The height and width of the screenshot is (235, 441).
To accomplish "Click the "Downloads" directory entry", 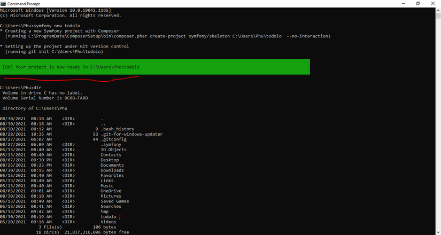I will coord(112,170).
